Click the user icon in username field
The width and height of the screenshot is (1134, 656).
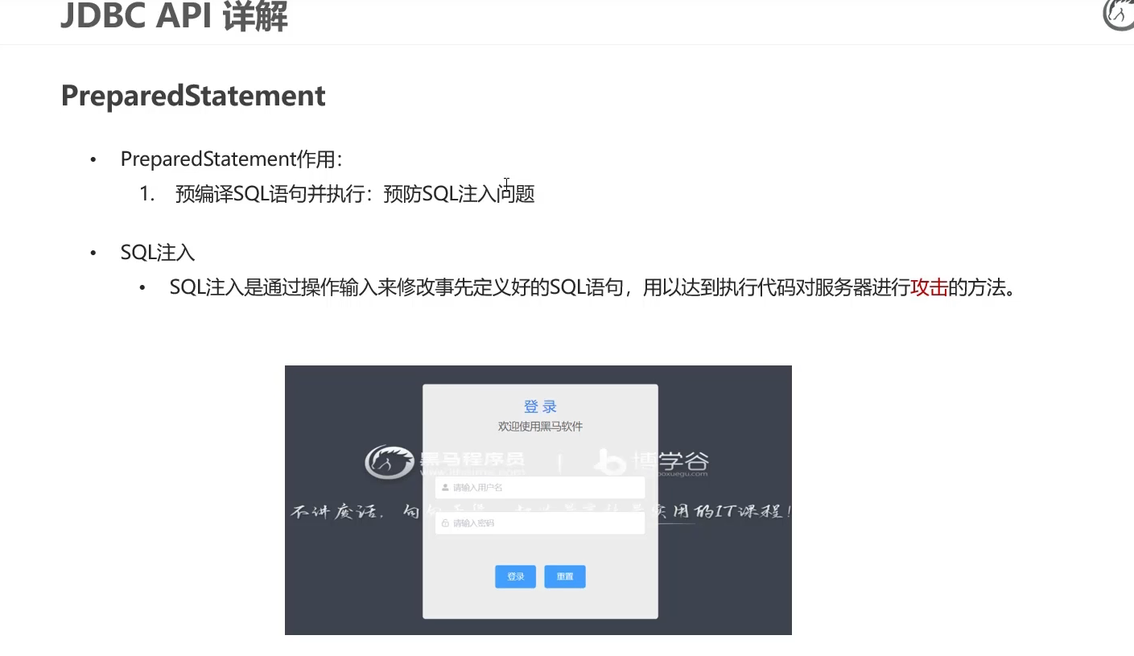445,488
